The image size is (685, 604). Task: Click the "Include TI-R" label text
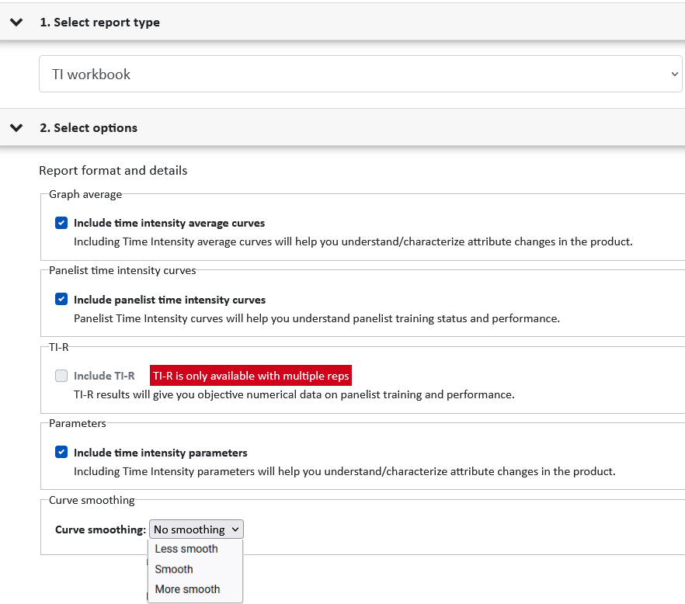[104, 376]
